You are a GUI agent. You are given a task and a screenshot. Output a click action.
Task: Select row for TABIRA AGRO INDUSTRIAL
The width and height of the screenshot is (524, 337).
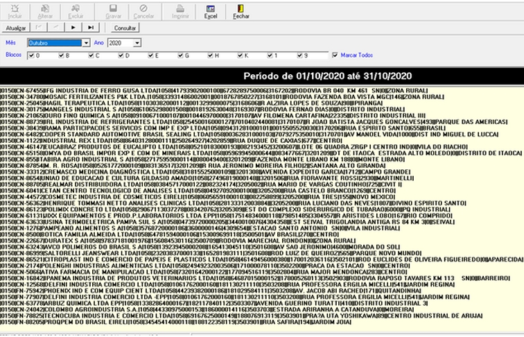(x=202, y=159)
